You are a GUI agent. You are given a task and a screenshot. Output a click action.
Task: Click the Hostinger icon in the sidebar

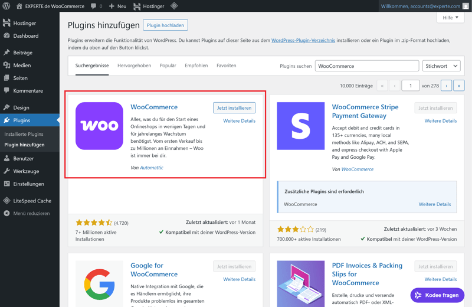[x=7, y=23]
